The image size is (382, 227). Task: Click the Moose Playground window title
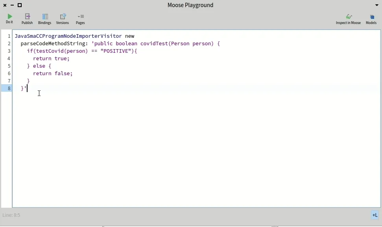(x=190, y=5)
